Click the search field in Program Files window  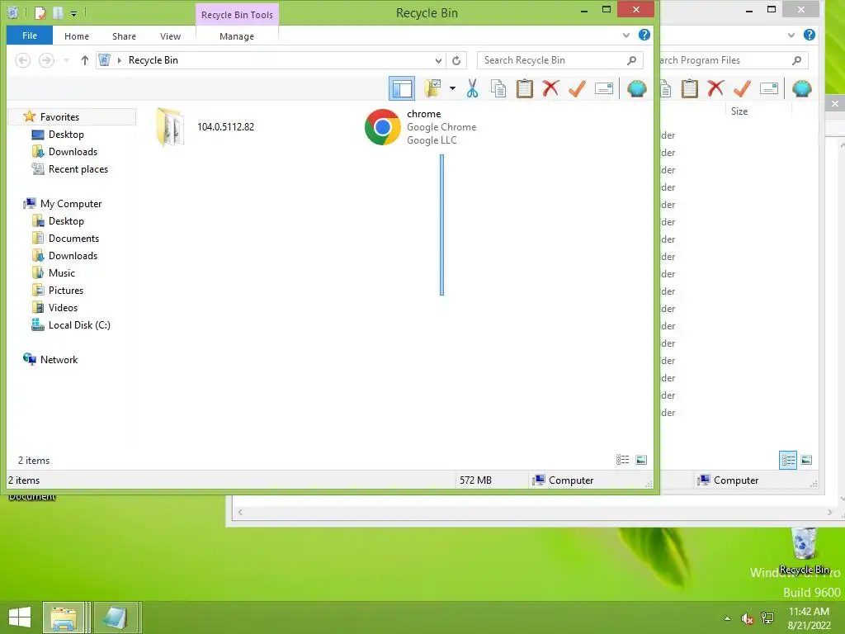734,60
